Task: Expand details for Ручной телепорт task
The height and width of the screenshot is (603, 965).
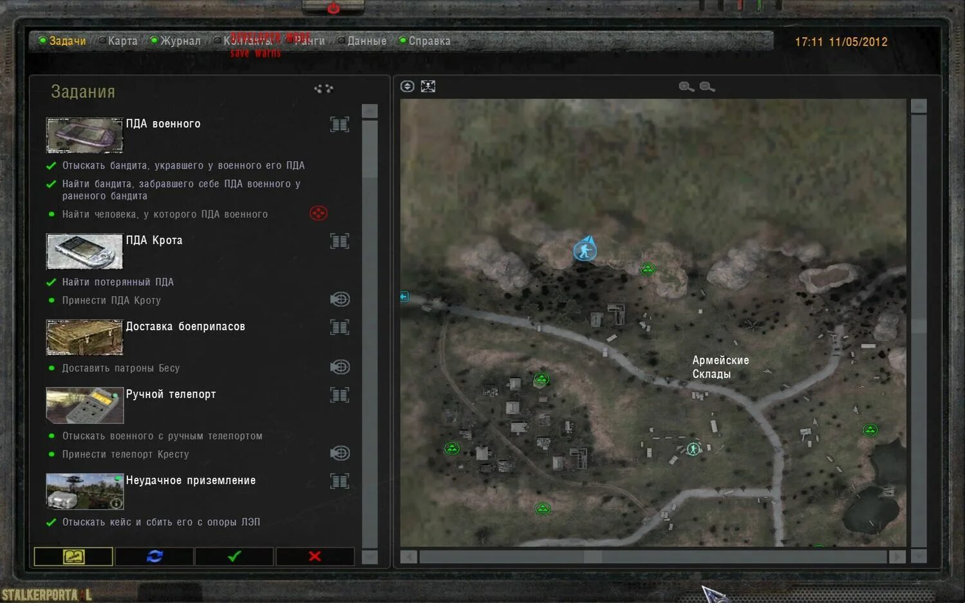Action: coord(340,394)
